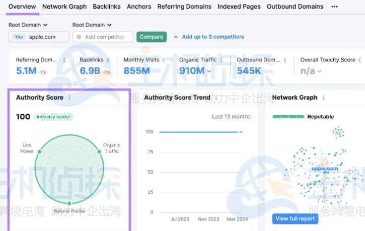The image size is (365, 231).
Task: Click the 855M monthly visits value
Action: tap(136, 71)
